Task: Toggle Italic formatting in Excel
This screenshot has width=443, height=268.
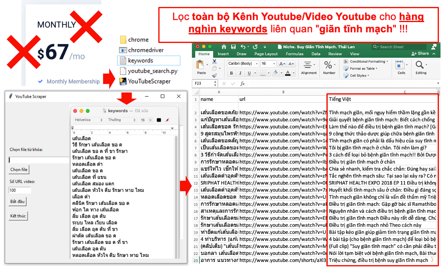Action: [240, 73]
